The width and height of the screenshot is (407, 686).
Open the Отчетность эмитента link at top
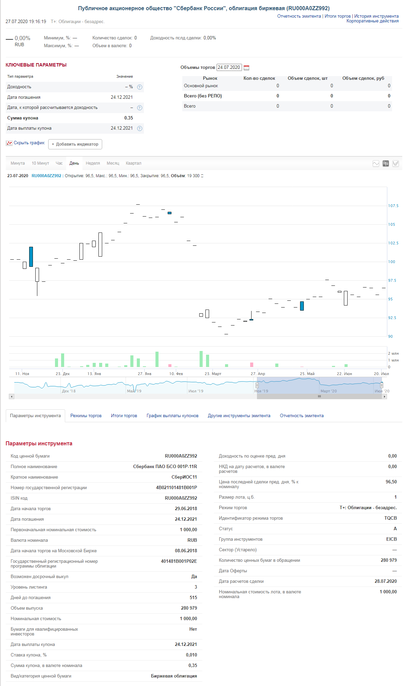point(299,16)
